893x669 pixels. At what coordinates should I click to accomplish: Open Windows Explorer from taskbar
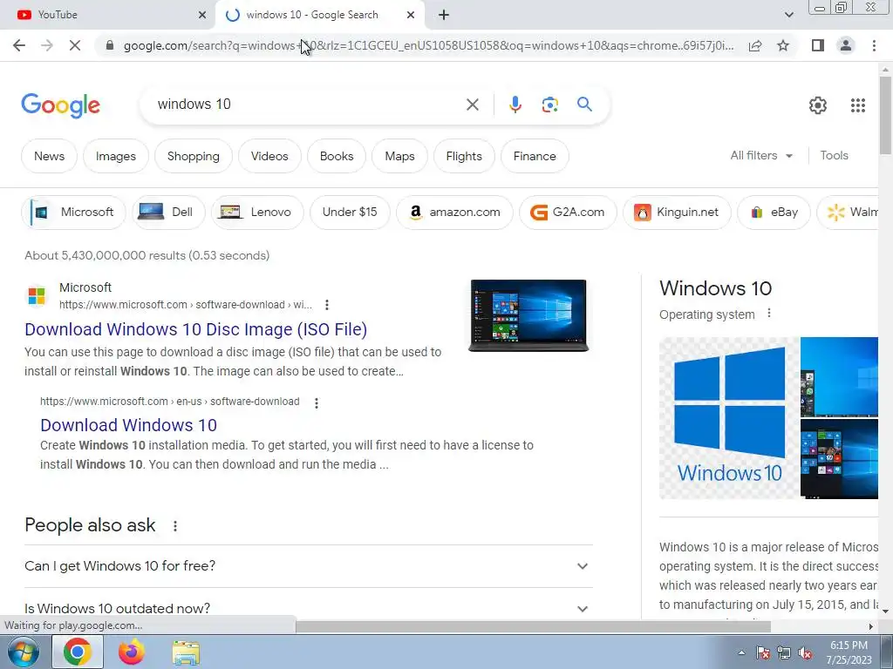[186, 653]
